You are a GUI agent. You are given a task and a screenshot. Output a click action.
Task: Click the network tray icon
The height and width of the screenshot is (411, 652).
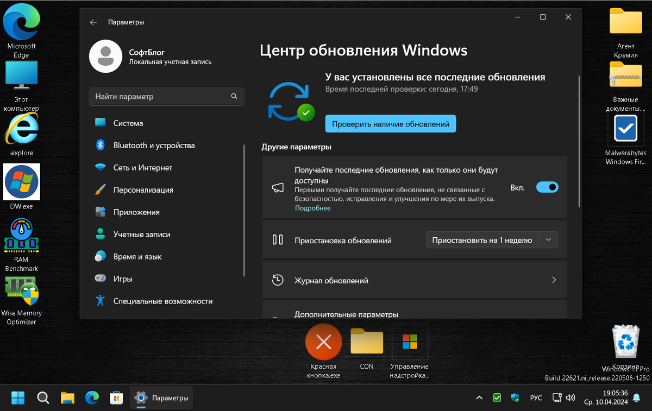tap(556, 398)
